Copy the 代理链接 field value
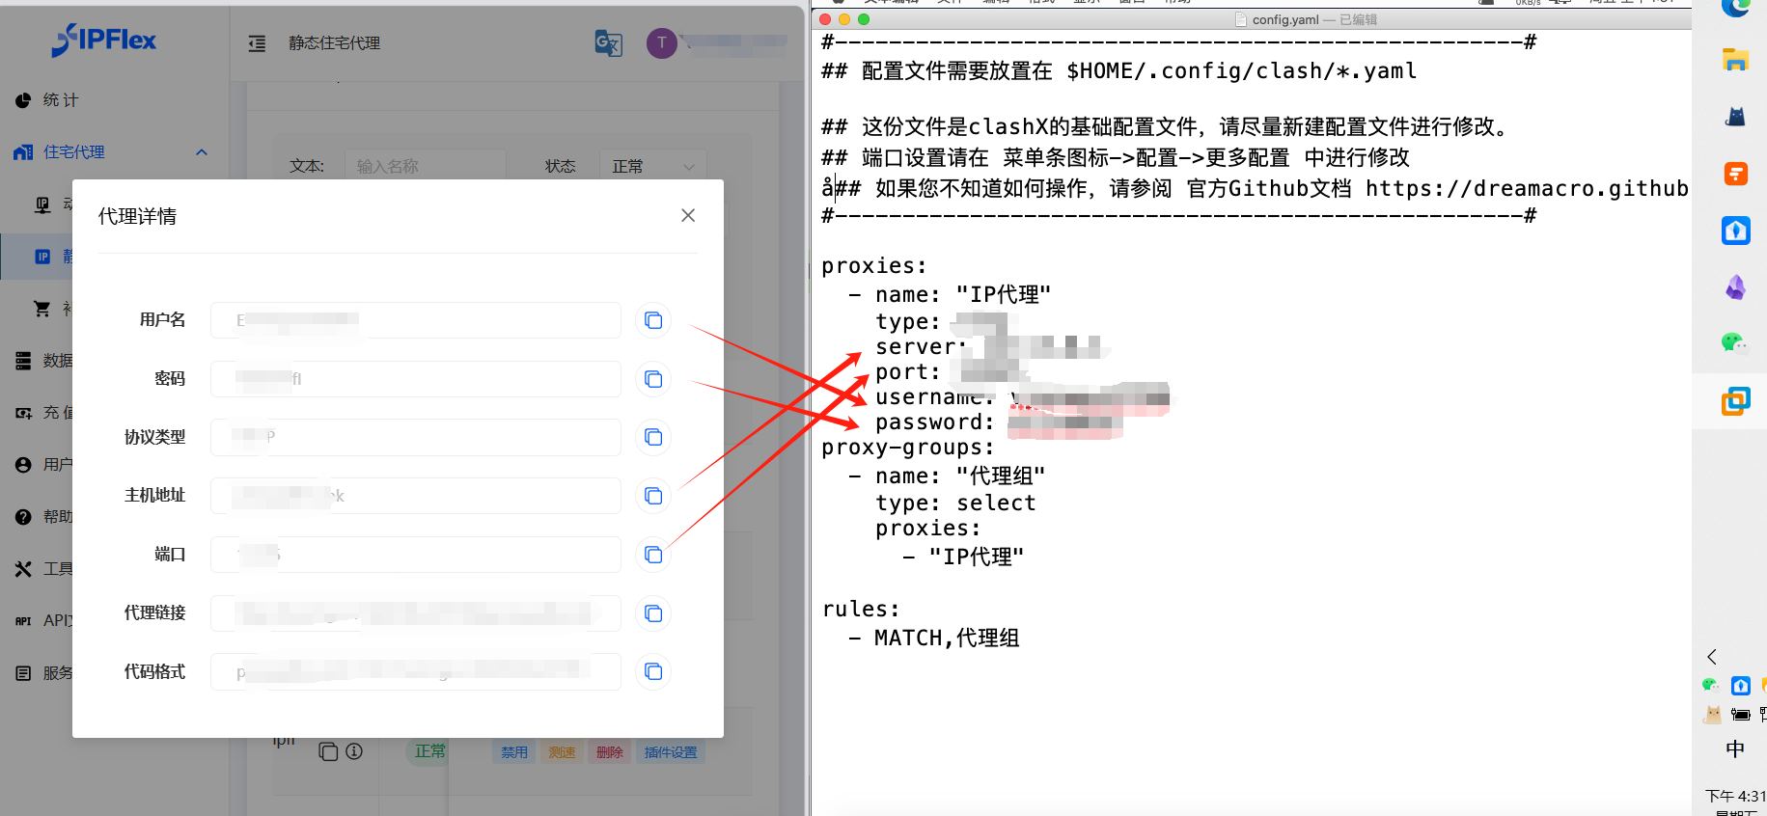The width and height of the screenshot is (1767, 816). 653,613
